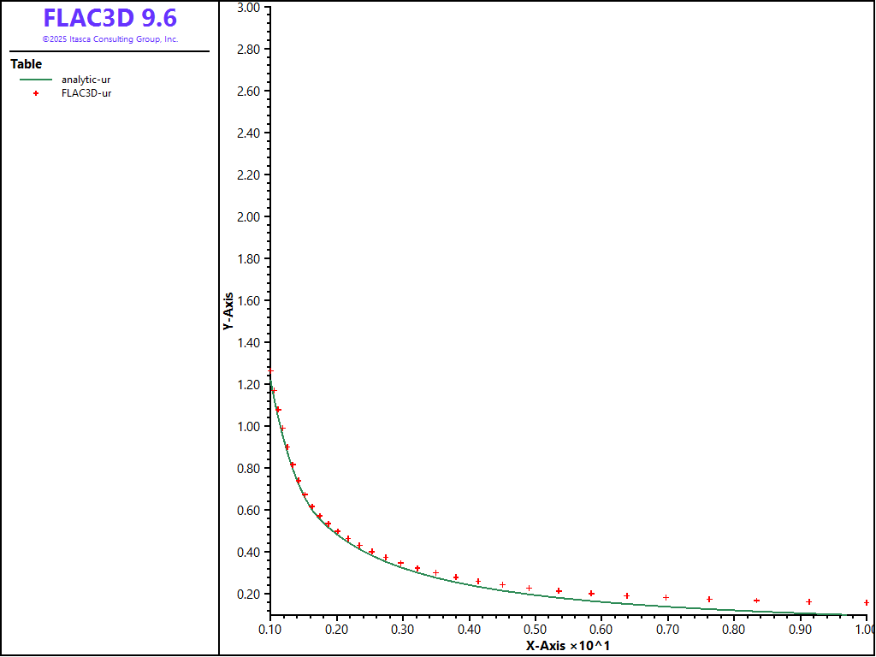
Task: Select the Table legend heading
Action: pos(26,64)
